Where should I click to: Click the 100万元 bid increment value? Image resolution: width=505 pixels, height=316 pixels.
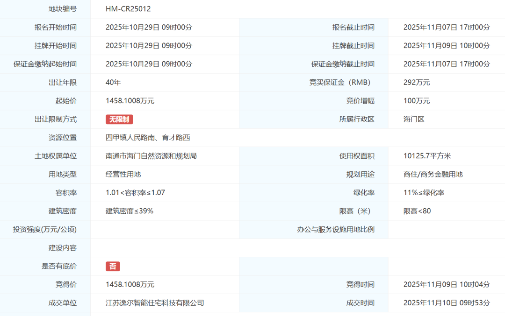tap(417, 101)
